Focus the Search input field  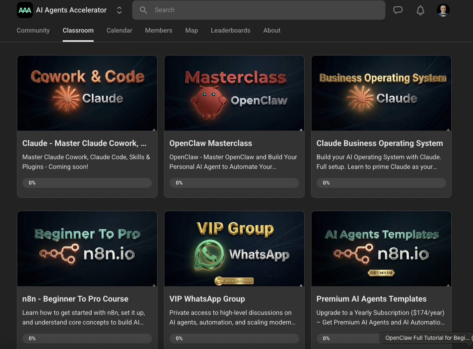258,10
